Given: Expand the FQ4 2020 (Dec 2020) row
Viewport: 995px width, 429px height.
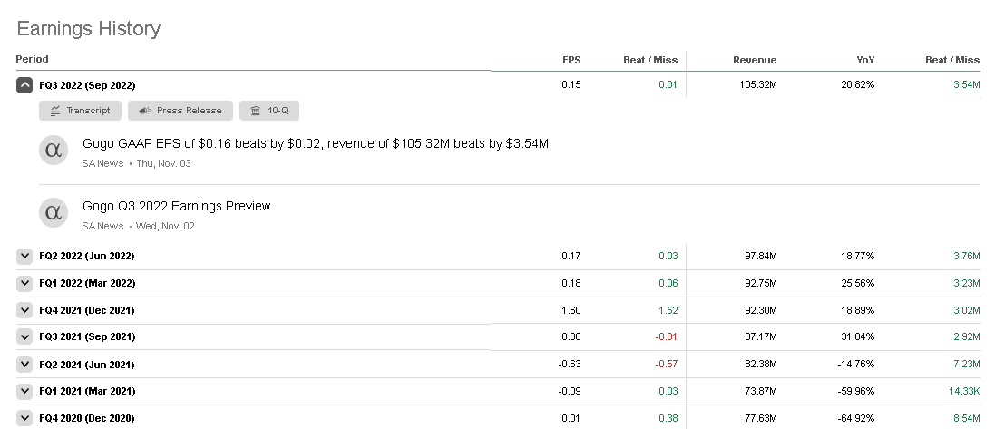Looking at the screenshot, I should click(x=24, y=418).
